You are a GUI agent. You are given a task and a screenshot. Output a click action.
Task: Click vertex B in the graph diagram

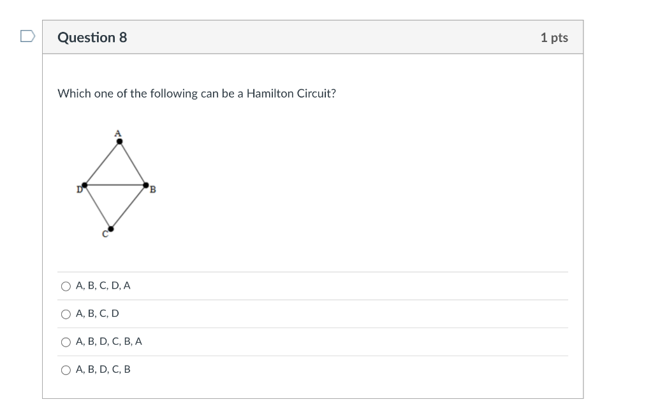(x=145, y=185)
